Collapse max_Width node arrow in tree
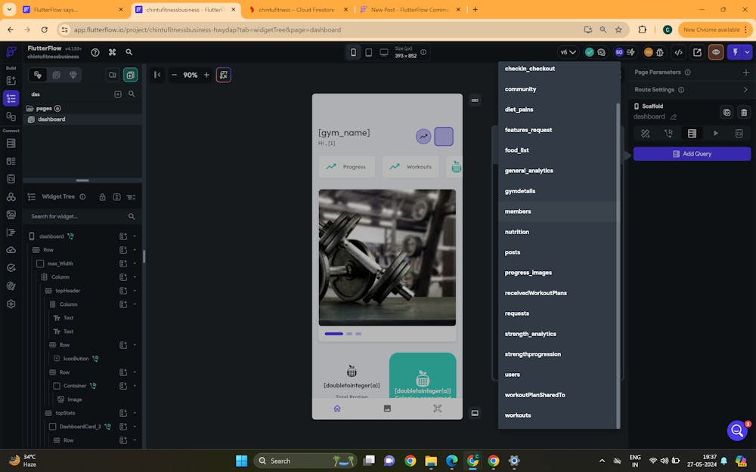This screenshot has width=756, height=472. [x=135, y=264]
